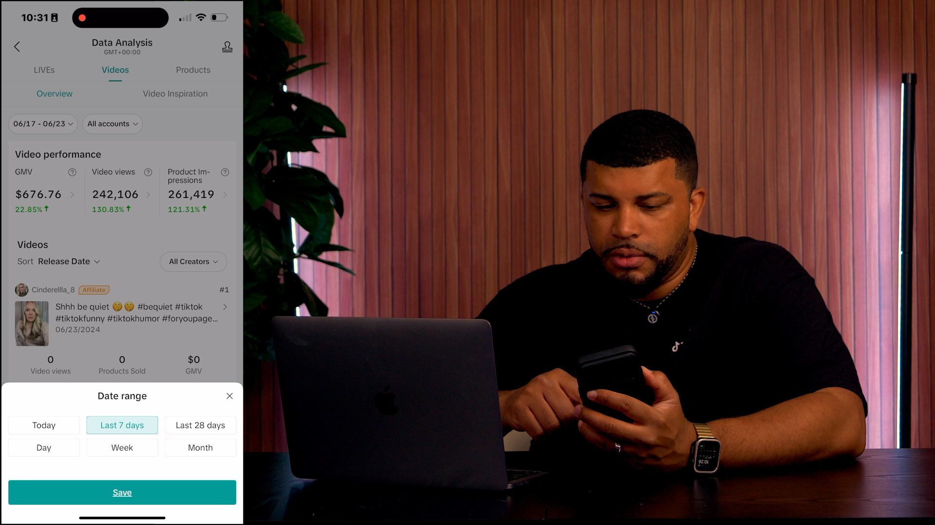Screen dimensions: 935x525
Task: Expand the date range 06/17-06/23 selector
Action: pos(42,123)
